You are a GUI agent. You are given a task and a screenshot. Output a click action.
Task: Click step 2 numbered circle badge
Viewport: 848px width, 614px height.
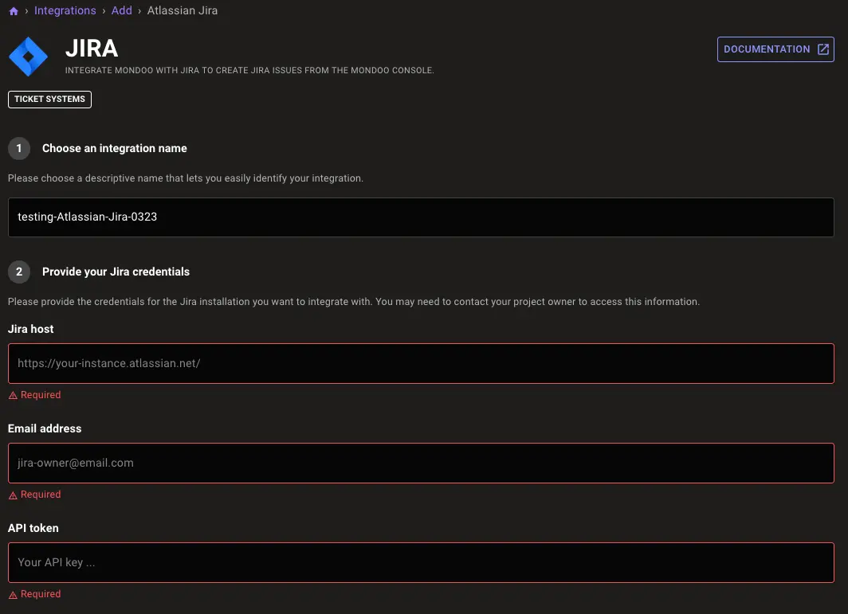(19, 272)
